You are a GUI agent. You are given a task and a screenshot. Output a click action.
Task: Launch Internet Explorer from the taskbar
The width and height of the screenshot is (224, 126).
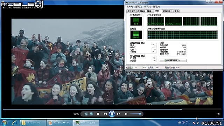pyautogui.click(x=15, y=123)
